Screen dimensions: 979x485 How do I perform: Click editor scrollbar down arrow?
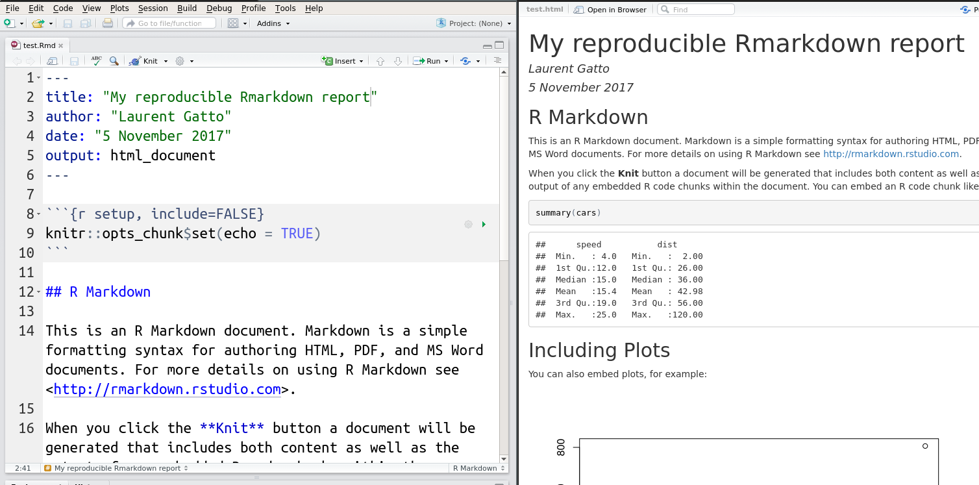point(504,458)
